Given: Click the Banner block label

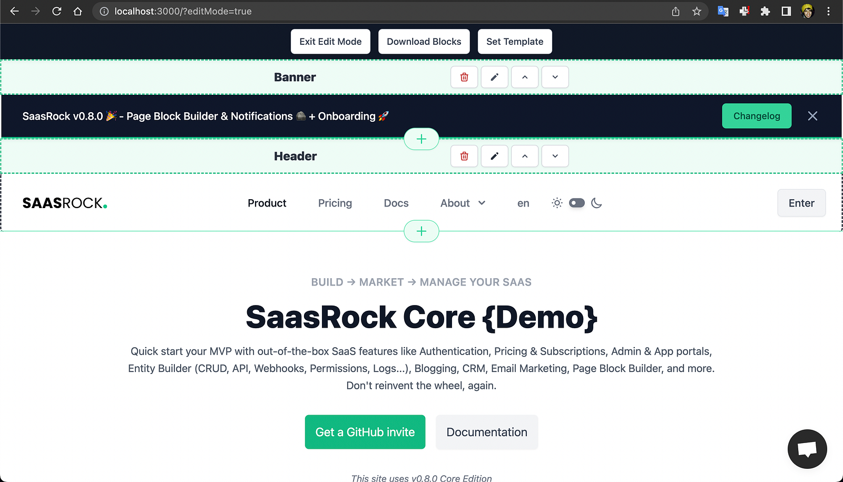Looking at the screenshot, I should point(295,77).
